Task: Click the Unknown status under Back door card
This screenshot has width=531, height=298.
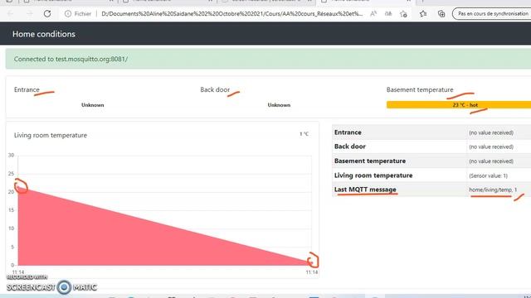Action: point(279,105)
